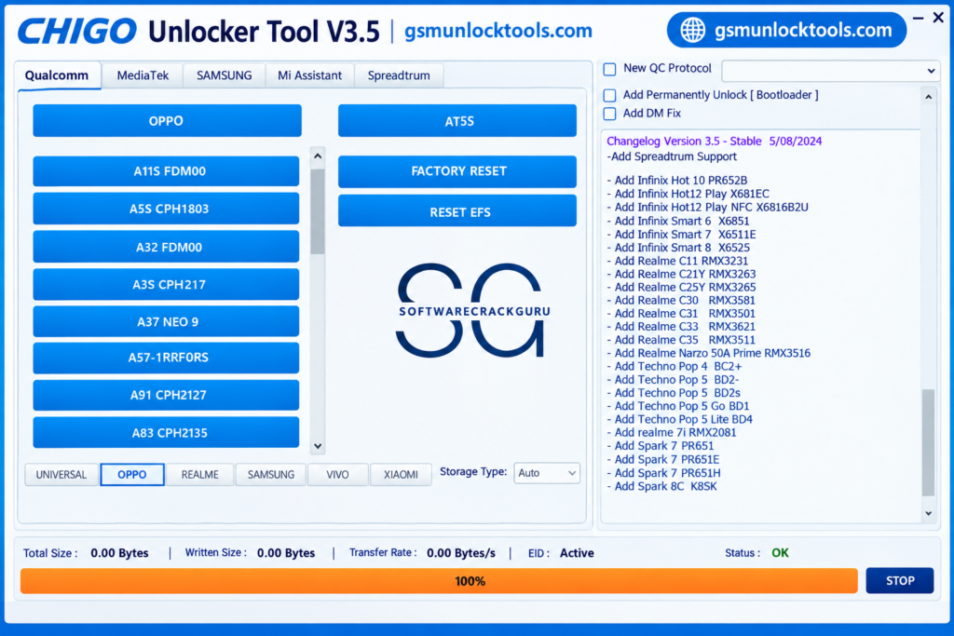This screenshot has width=954, height=636.
Task: Click the changelog panel scroll-up arrow
Action: (x=929, y=97)
